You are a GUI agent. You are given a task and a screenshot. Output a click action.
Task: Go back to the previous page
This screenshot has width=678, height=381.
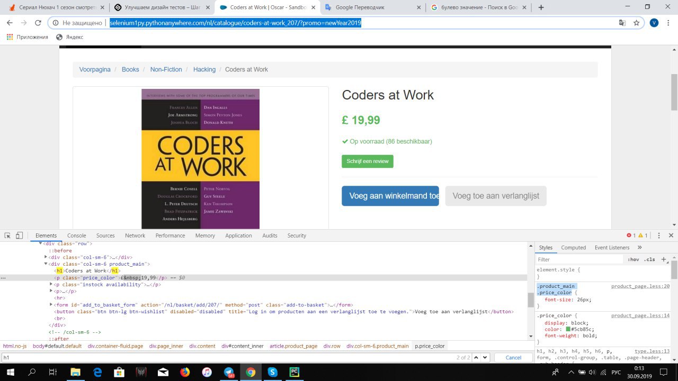(x=10, y=23)
